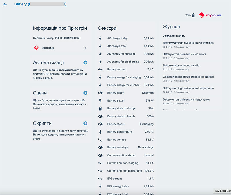Add a new script using plus button

click(x=85, y=123)
